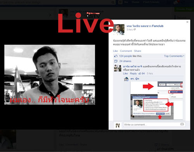Open the page title Fanclub link

coord(145,26)
